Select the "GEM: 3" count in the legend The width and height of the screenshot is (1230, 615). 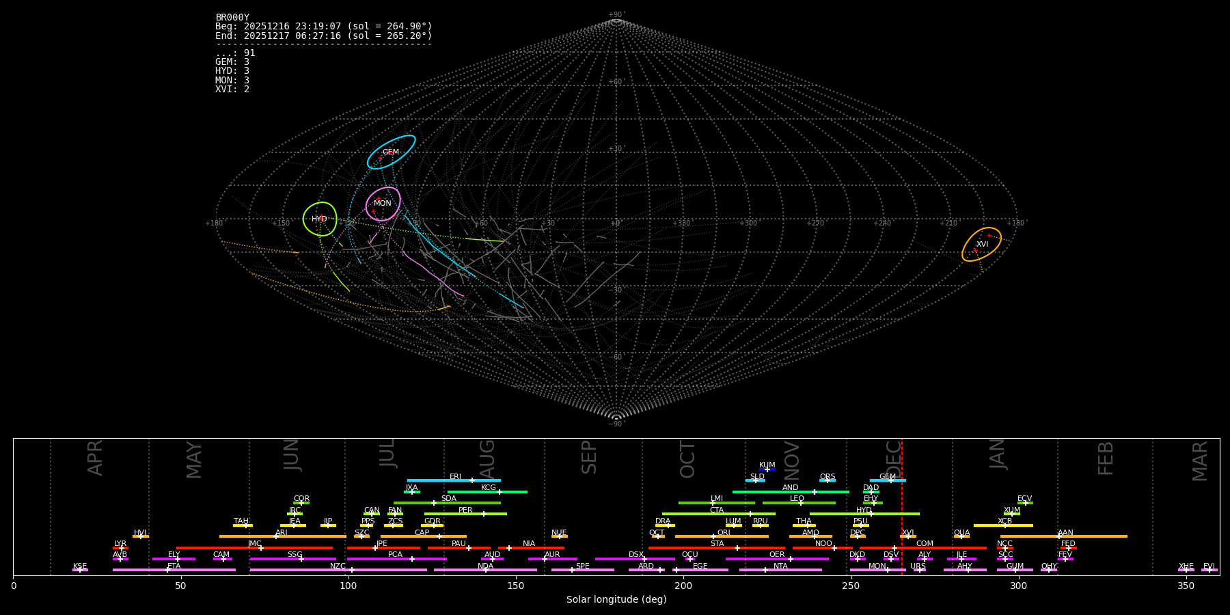pyautogui.click(x=232, y=62)
